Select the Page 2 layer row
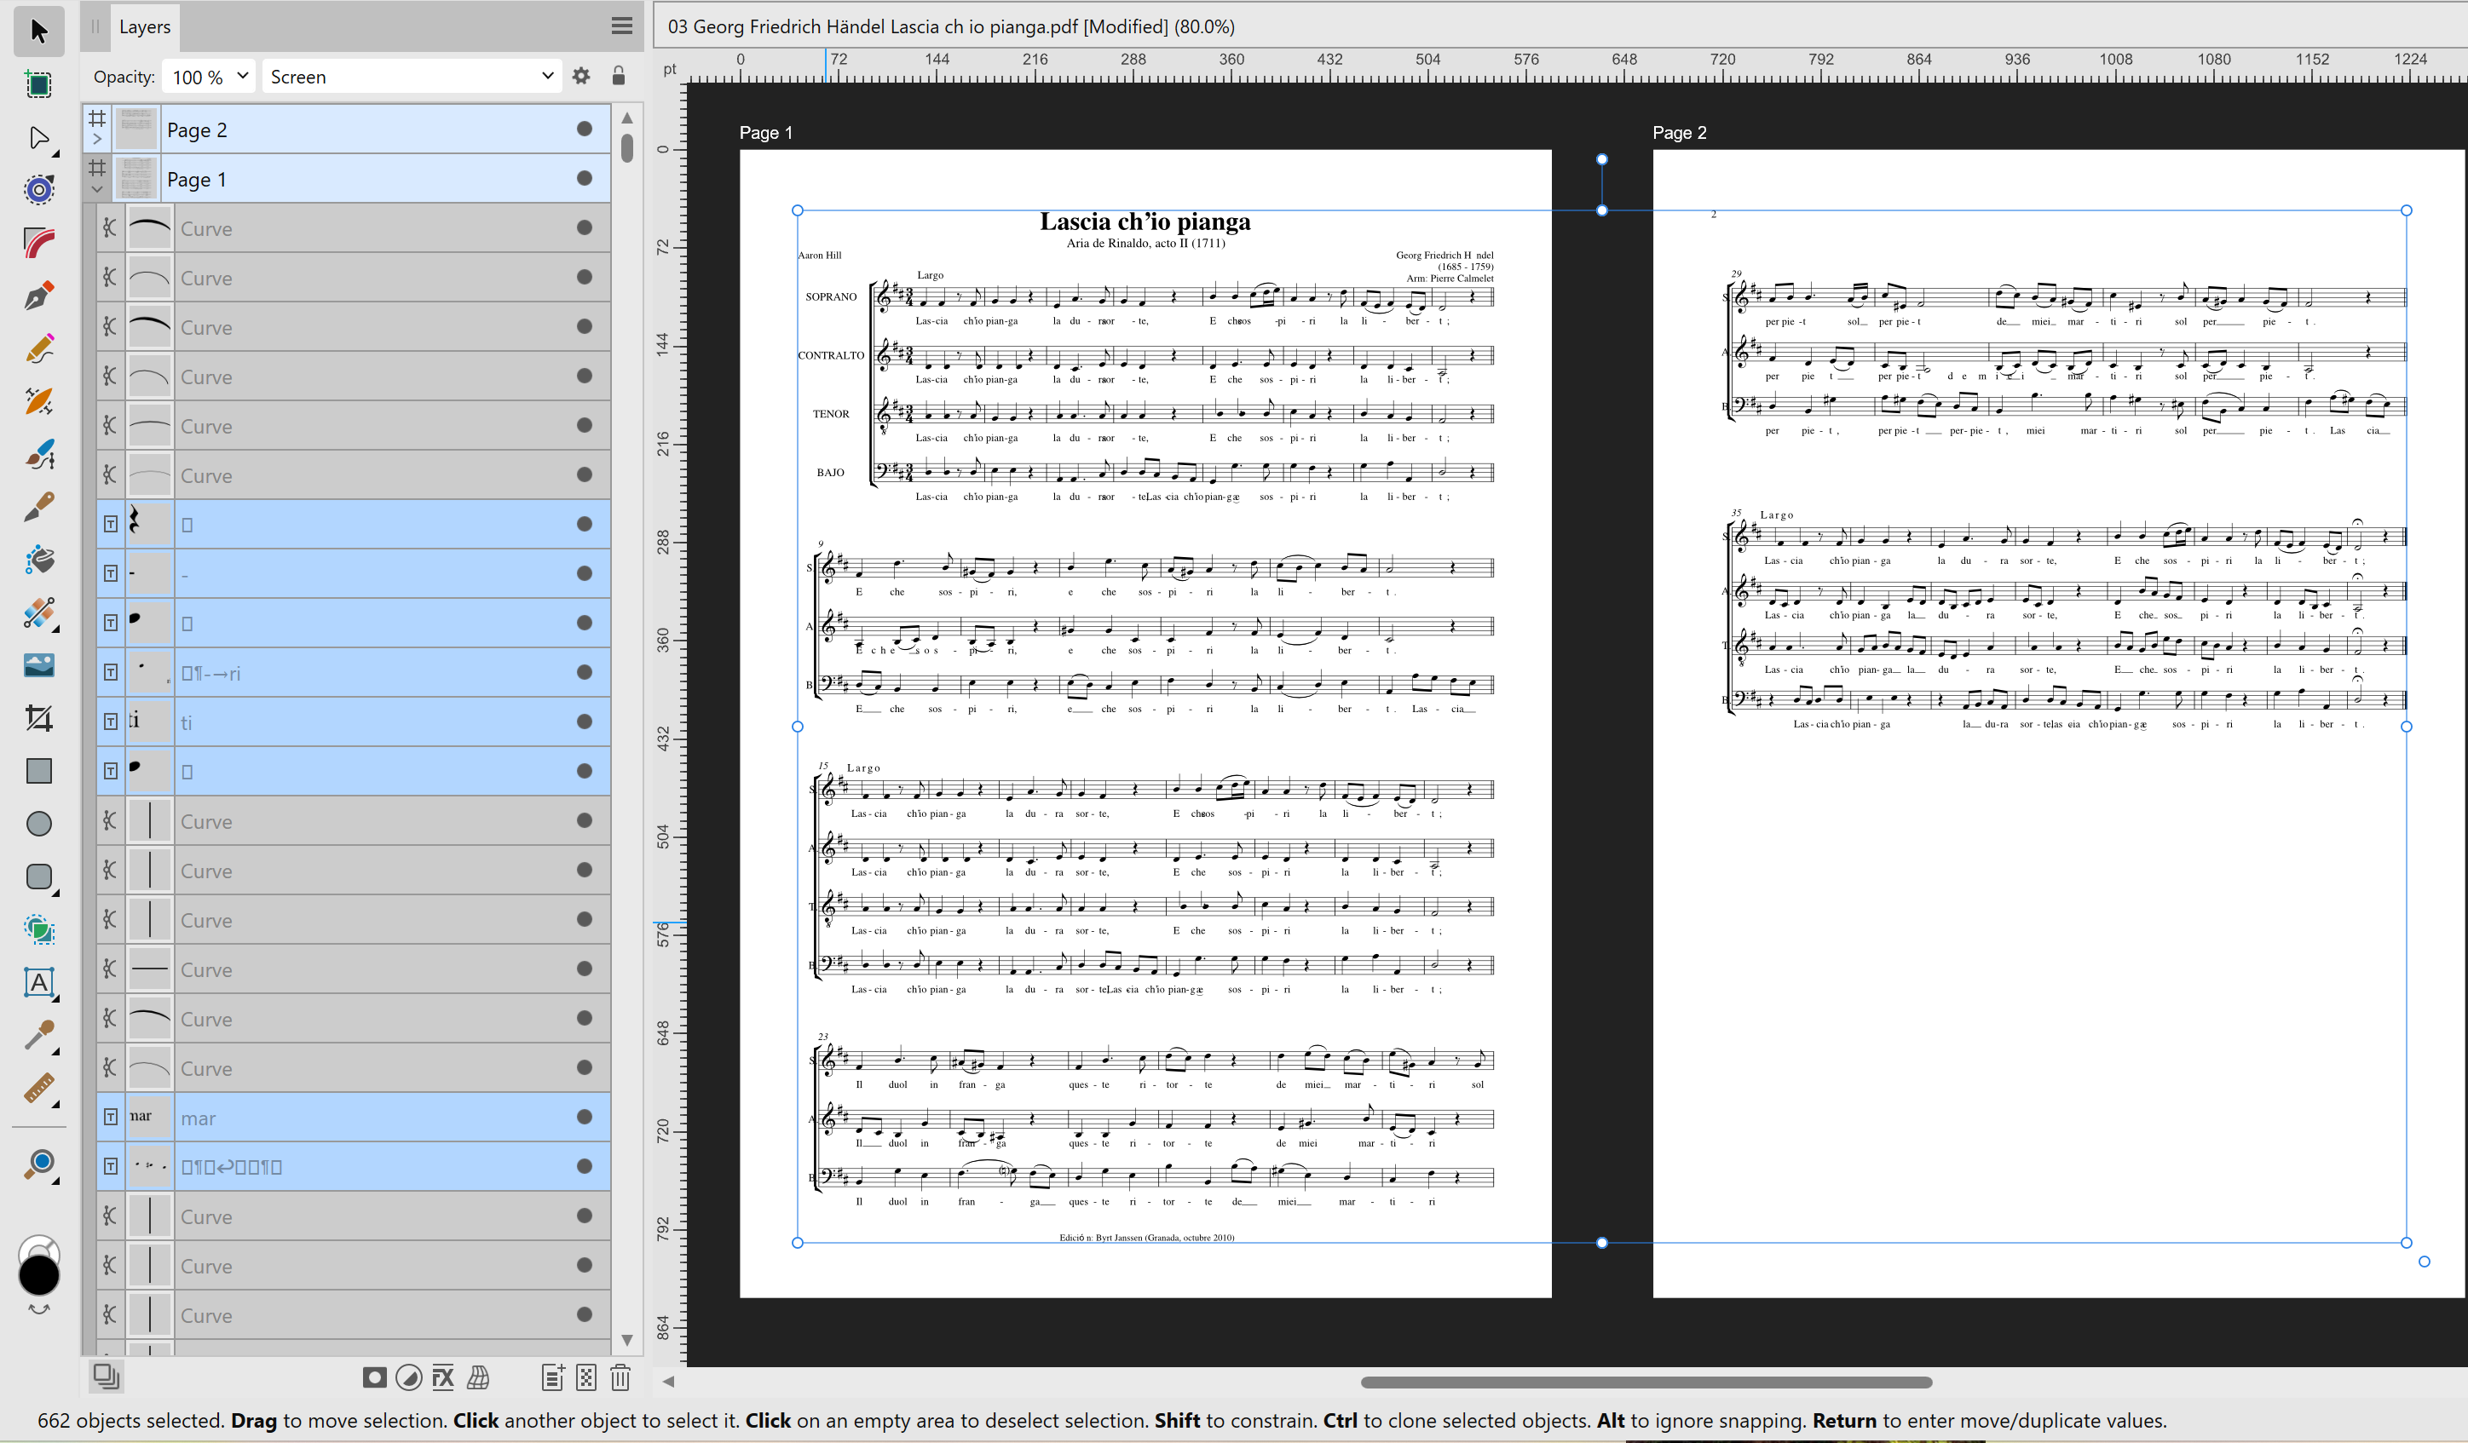 point(347,129)
